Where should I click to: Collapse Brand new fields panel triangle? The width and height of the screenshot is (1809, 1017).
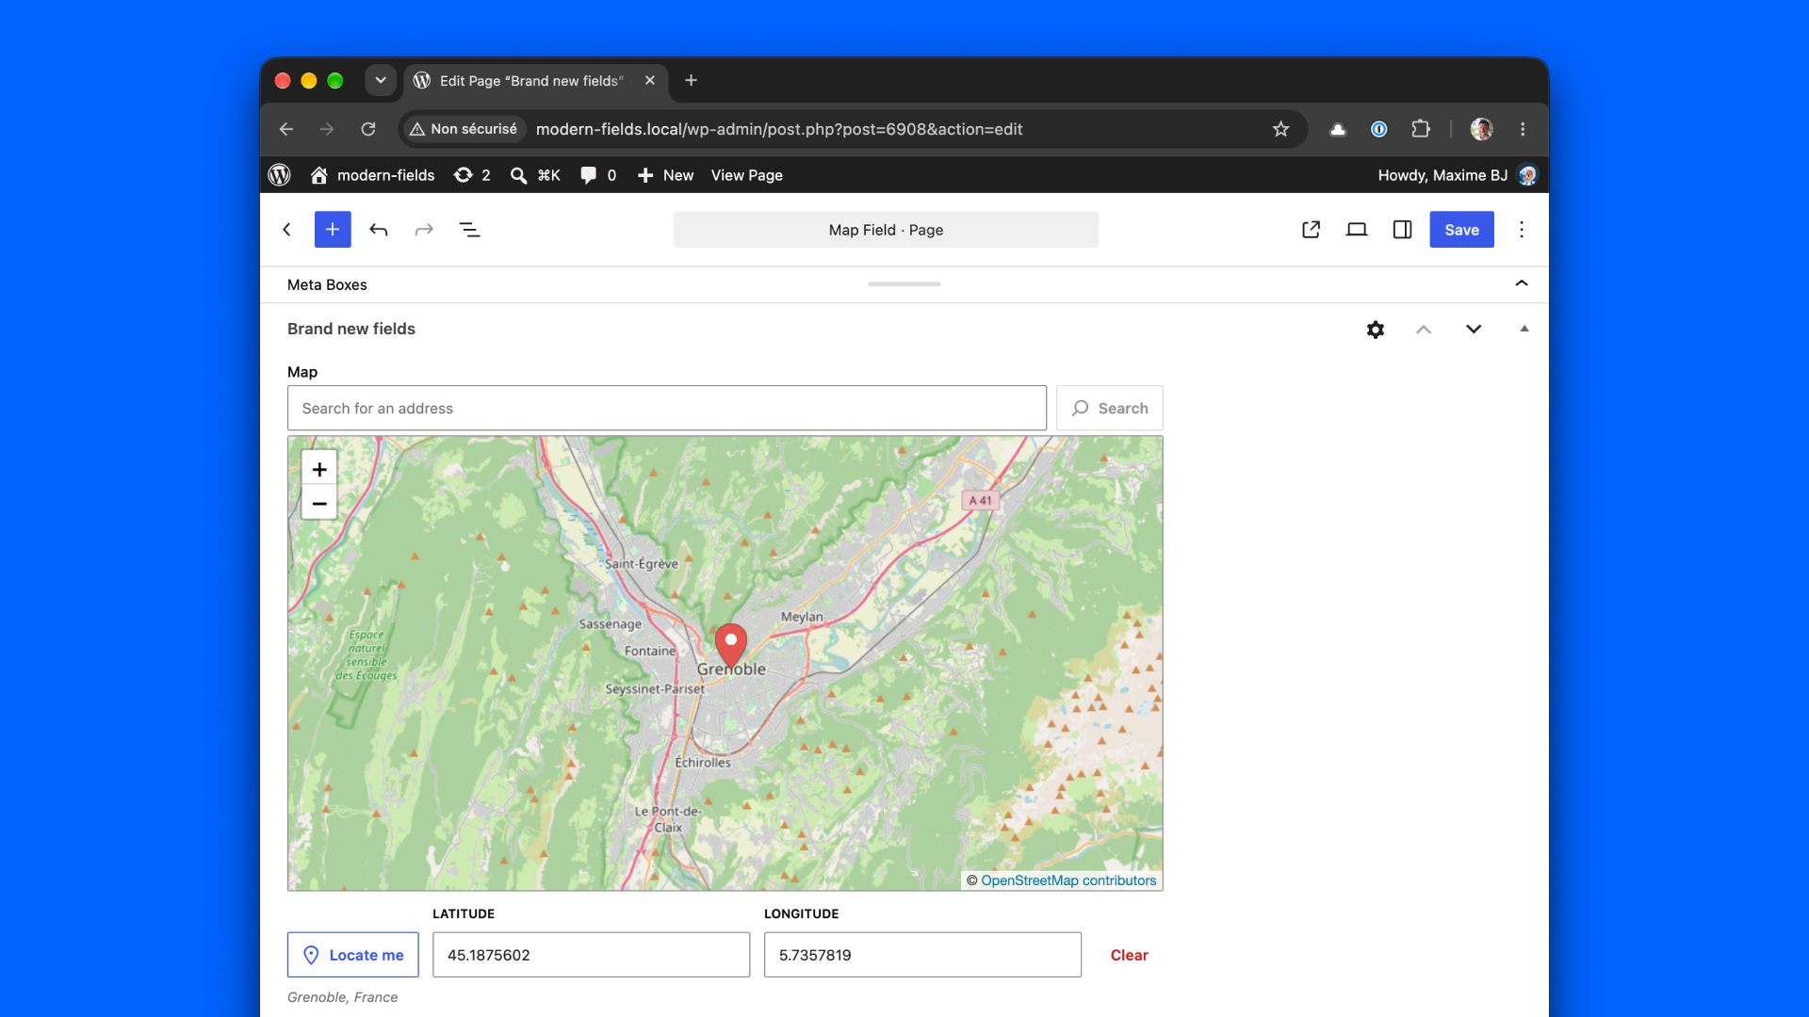(1524, 329)
